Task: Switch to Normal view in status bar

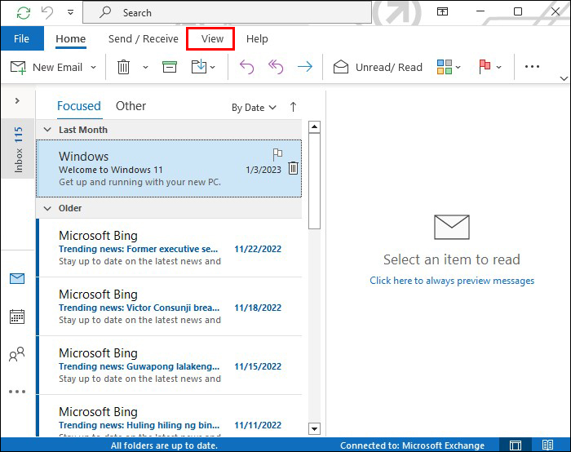Action: click(516, 445)
